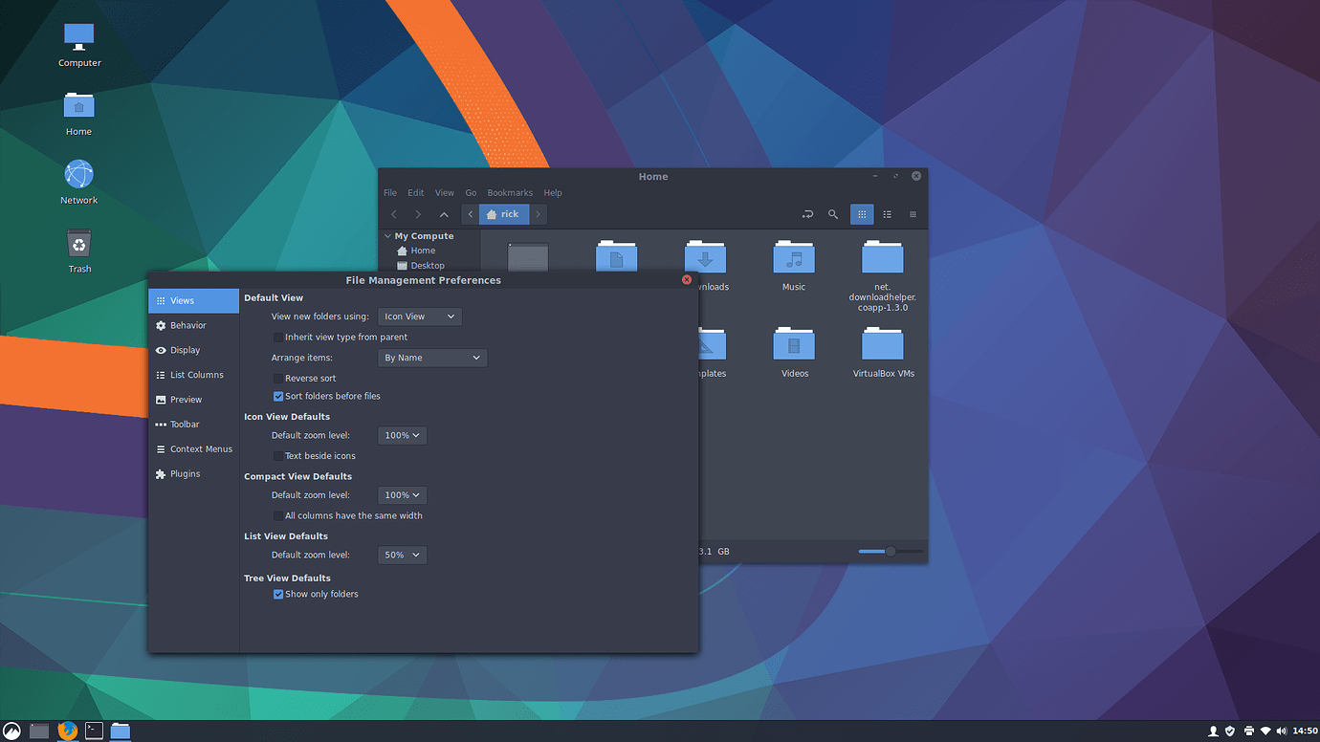Enable Inherit view type from parent
This screenshot has height=742, width=1320.
(278, 337)
